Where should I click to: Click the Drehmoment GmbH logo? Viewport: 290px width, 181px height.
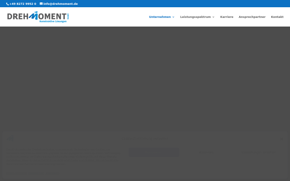(38, 17)
